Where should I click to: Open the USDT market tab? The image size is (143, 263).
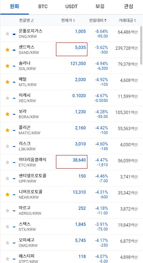pyautogui.click(x=71, y=7)
